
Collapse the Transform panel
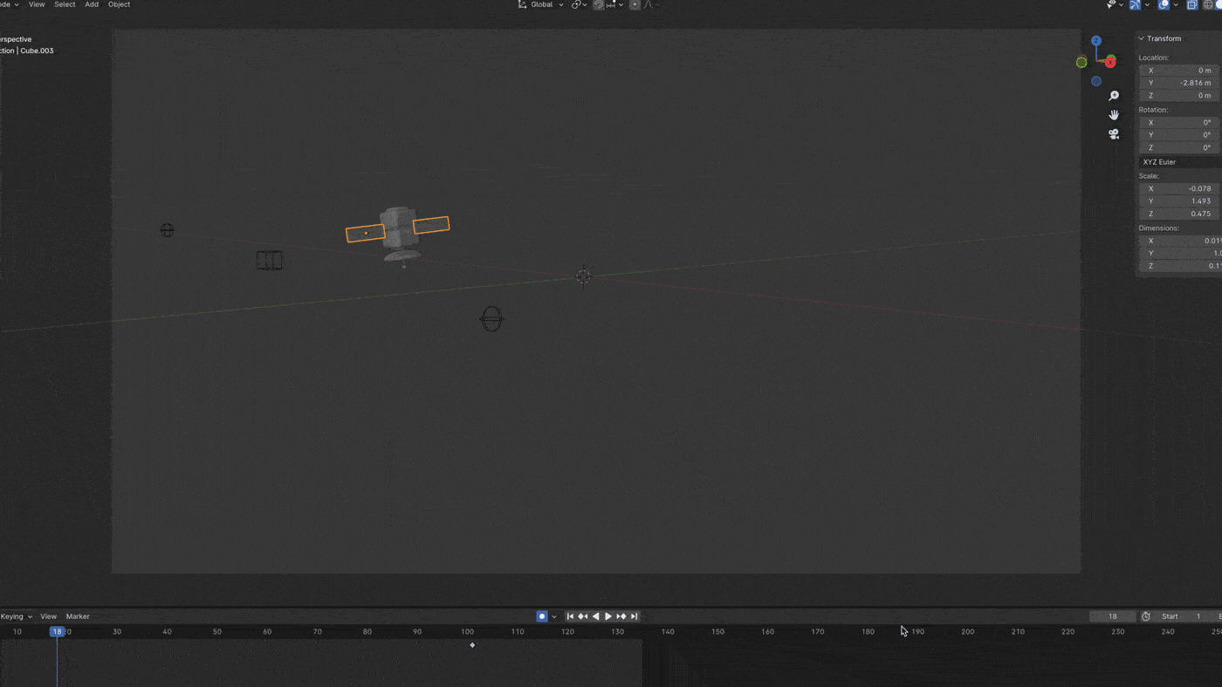click(1142, 38)
